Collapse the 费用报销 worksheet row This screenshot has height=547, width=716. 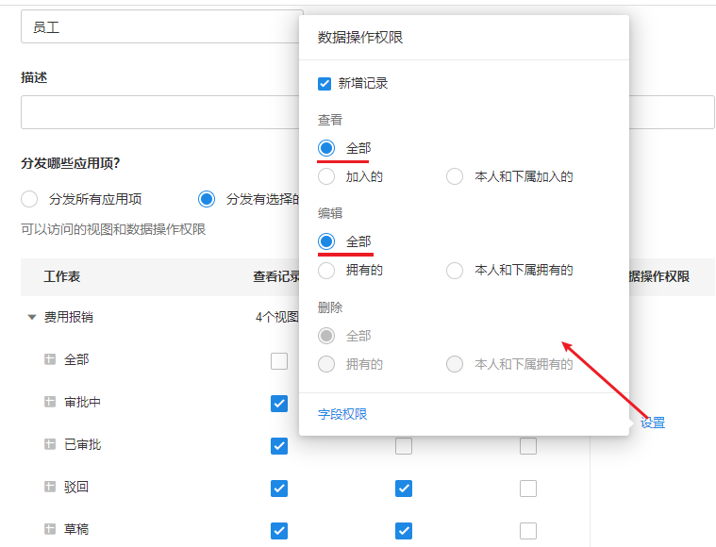click(32, 318)
